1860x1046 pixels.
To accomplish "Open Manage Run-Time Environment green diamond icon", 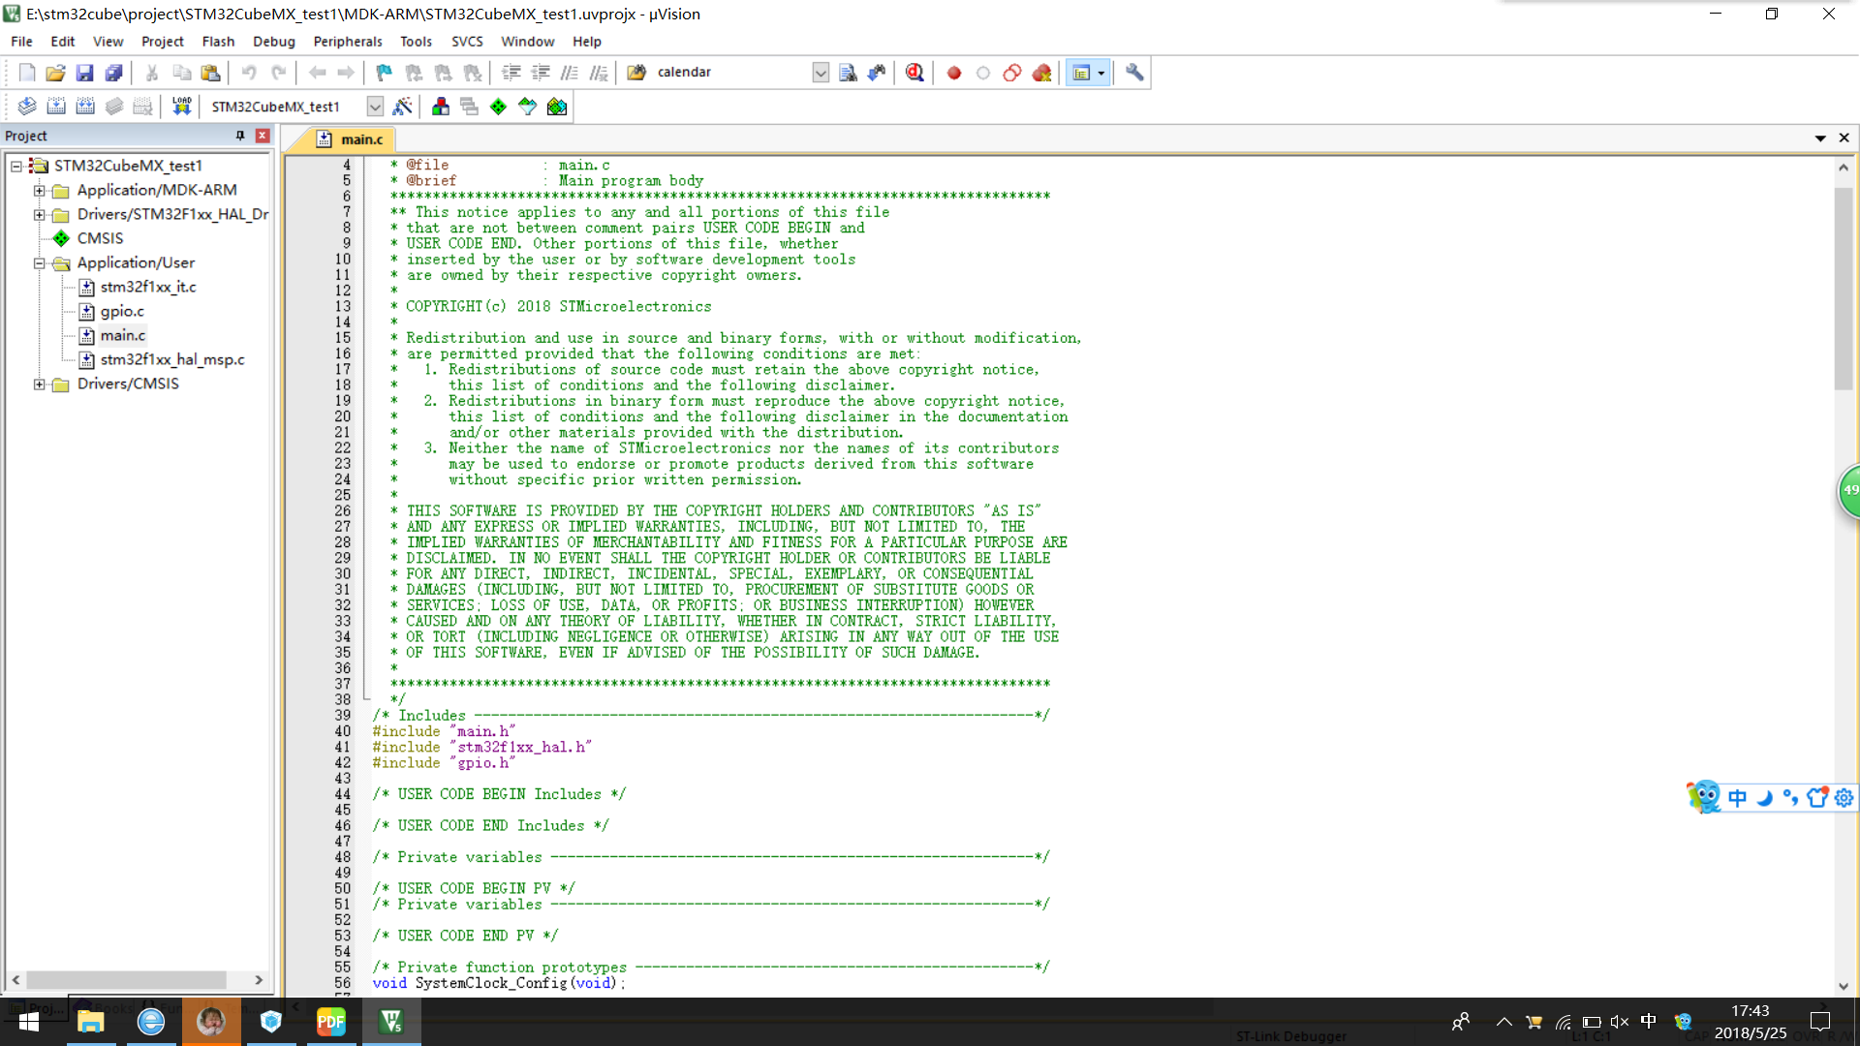I will 498,107.
